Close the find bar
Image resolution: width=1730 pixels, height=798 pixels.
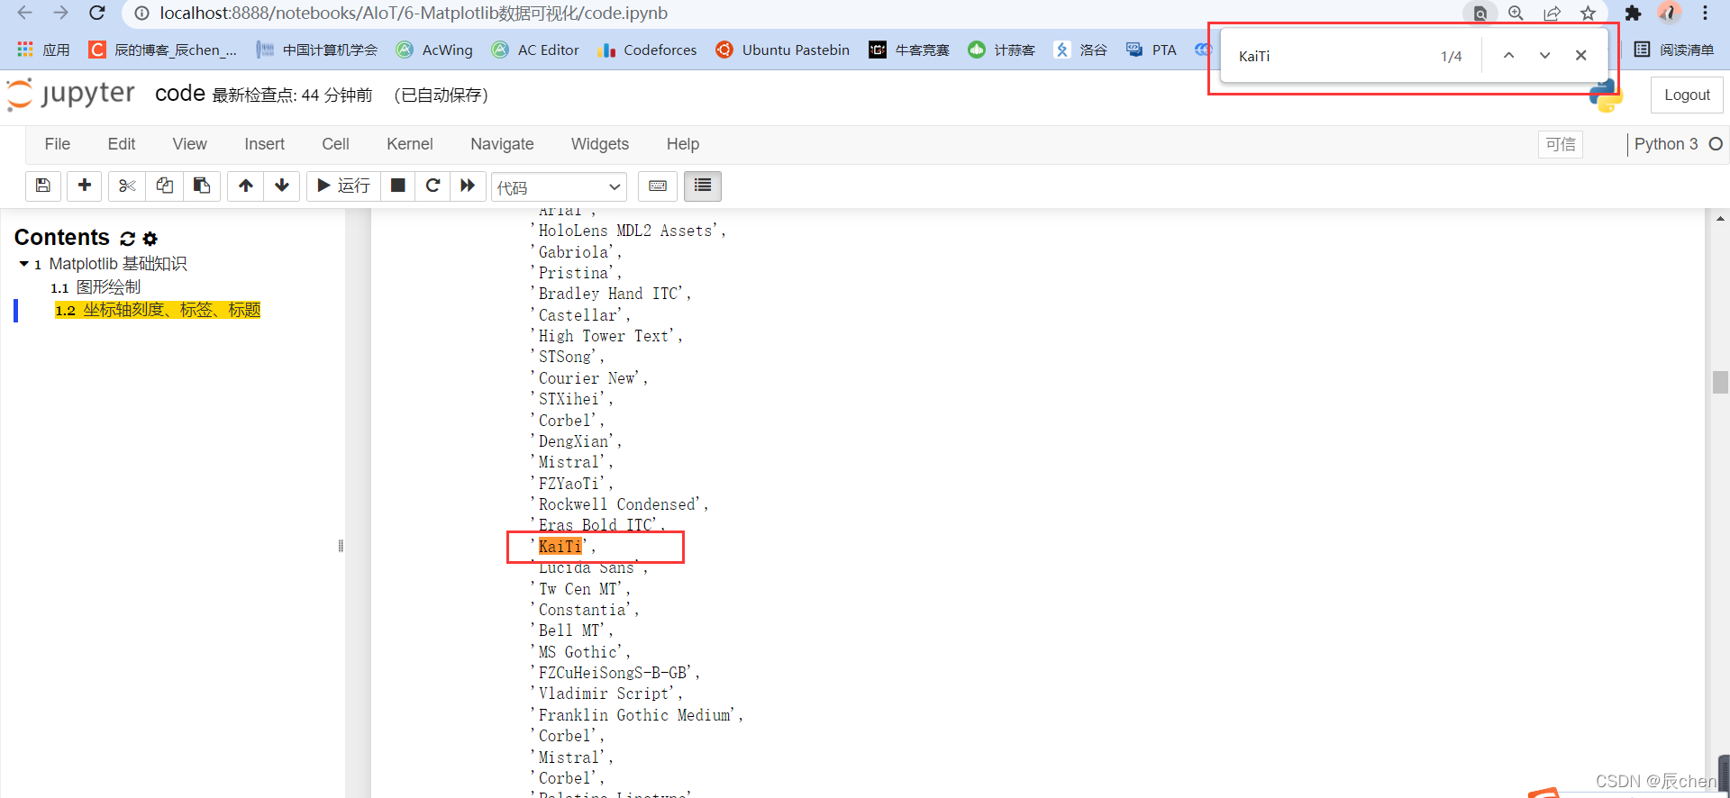tap(1580, 56)
